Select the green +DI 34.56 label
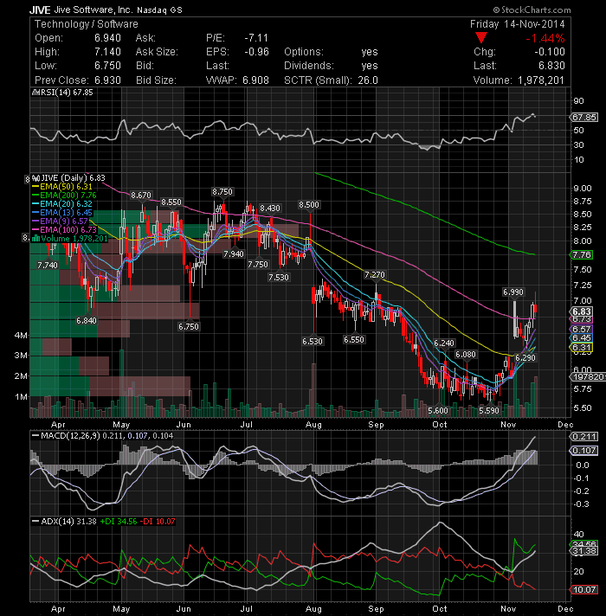This screenshot has height=616, width=606. click(x=119, y=522)
